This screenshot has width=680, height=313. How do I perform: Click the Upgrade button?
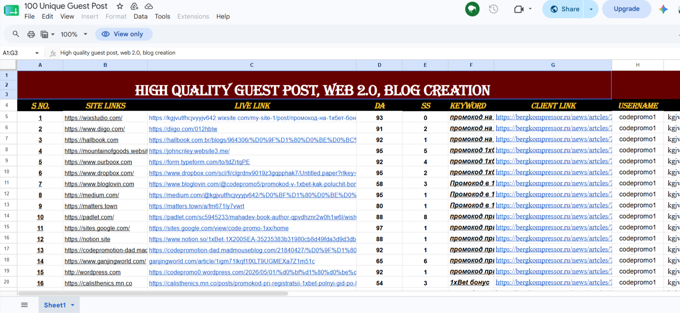coord(626,9)
